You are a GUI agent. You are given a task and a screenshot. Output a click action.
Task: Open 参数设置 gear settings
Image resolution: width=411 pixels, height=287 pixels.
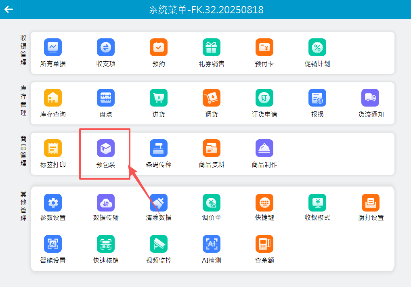click(53, 203)
